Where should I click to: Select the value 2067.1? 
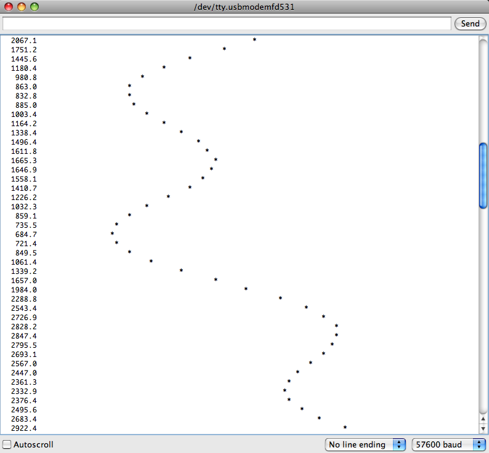click(x=23, y=41)
